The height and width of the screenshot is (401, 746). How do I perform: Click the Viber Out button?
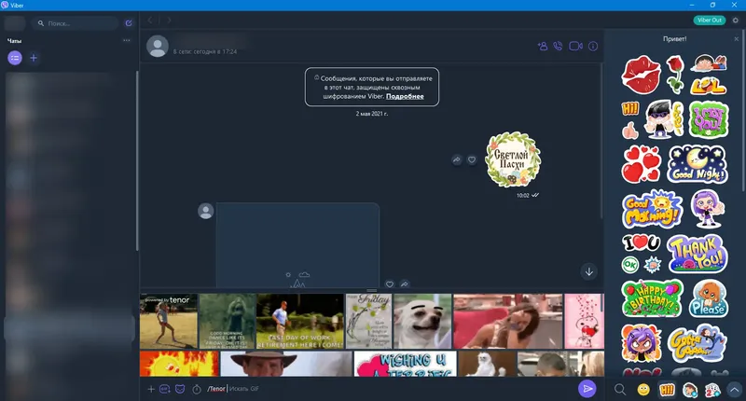point(710,20)
